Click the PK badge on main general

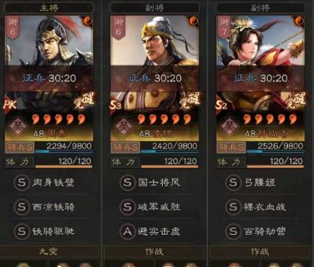(x=10, y=105)
